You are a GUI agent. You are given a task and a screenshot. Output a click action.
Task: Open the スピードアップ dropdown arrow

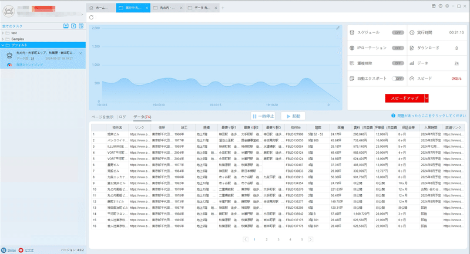click(x=427, y=98)
